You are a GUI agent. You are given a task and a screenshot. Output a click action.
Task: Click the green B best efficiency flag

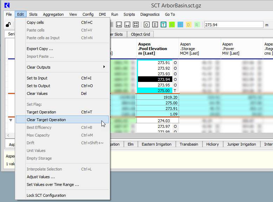coord(172,25)
